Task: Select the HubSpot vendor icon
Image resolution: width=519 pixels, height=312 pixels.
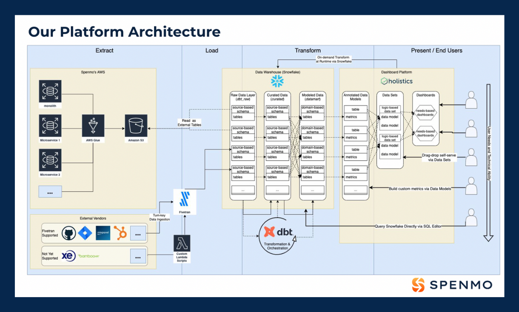Action: click(120, 233)
